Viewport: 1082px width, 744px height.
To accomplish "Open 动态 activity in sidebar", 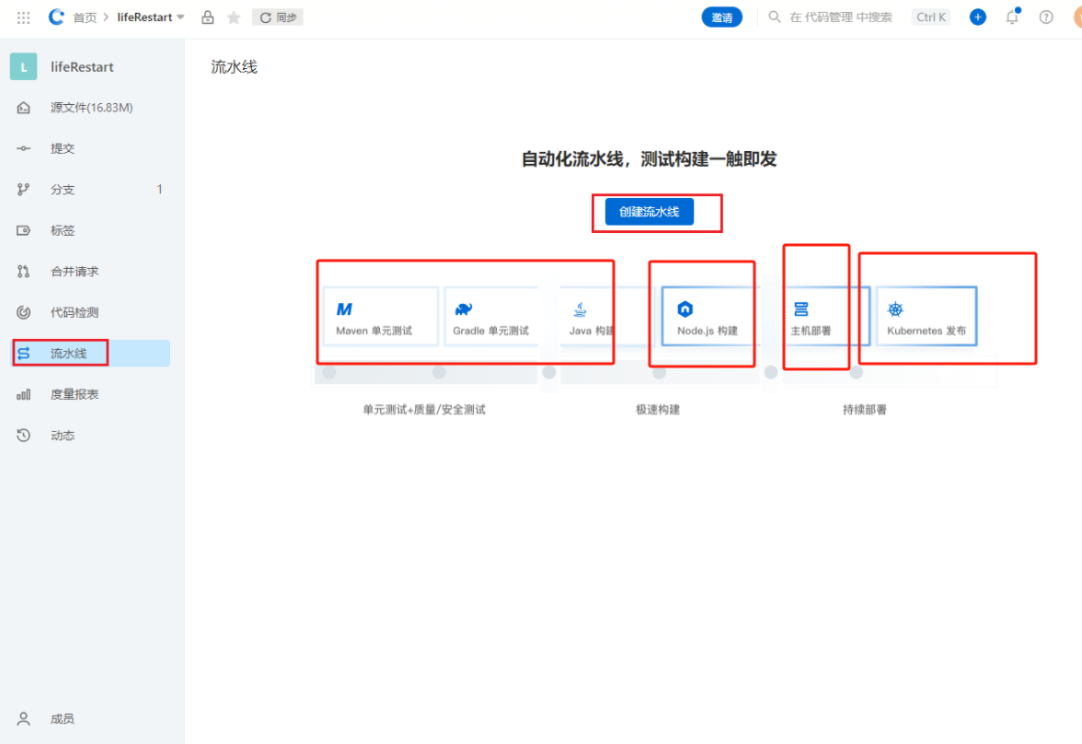I will tap(91, 436).
